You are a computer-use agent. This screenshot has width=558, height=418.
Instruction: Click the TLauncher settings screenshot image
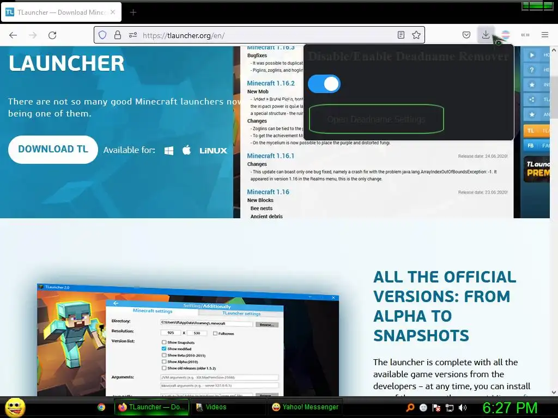[188, 340]
